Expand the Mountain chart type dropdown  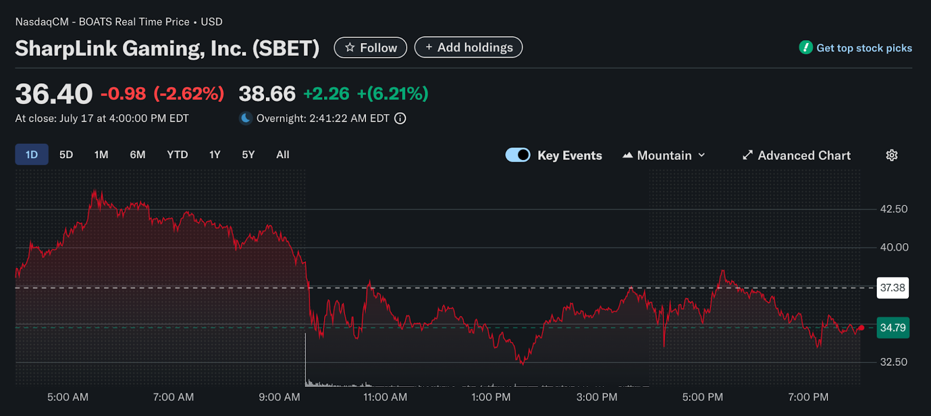(x=701, y=155)
